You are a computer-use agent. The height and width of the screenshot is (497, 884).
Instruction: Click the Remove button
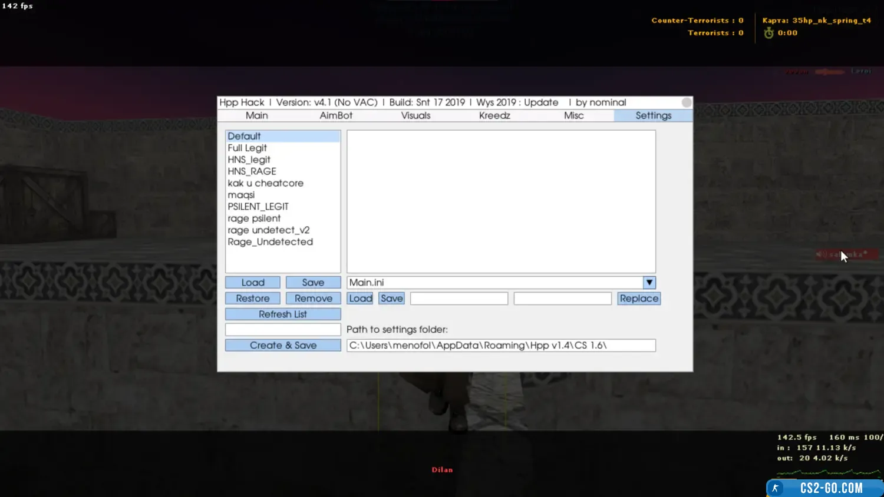pyautogui.click(x=313, y=299)
